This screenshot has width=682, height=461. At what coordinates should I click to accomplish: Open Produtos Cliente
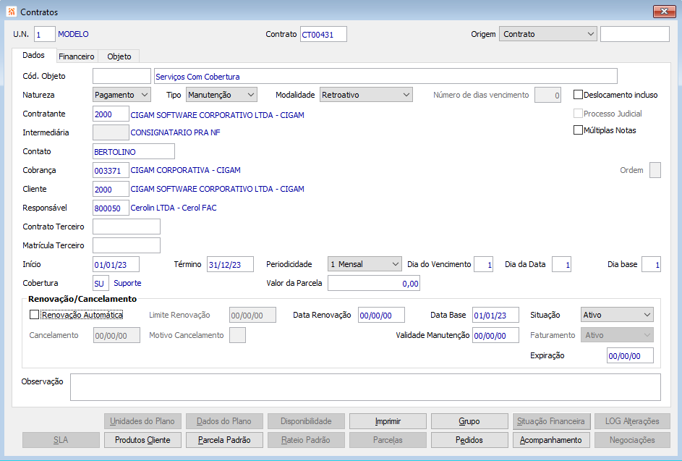click(x=142, y=440)
